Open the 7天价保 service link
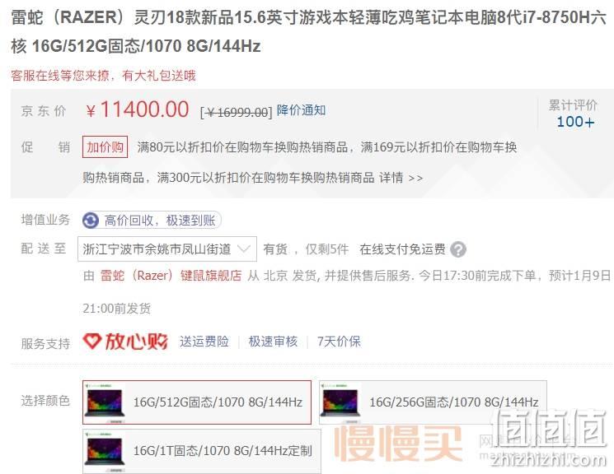This screenshot has height=474, width=614. [x=339, y=342]
